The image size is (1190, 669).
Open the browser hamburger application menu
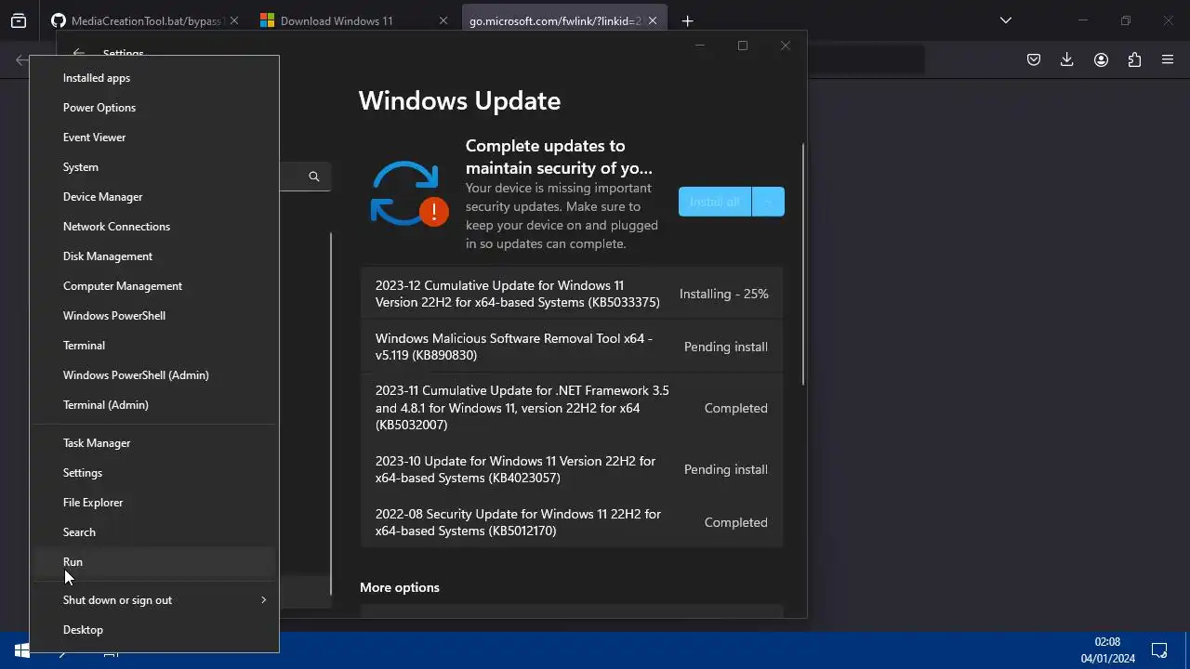pos(1168,59)
